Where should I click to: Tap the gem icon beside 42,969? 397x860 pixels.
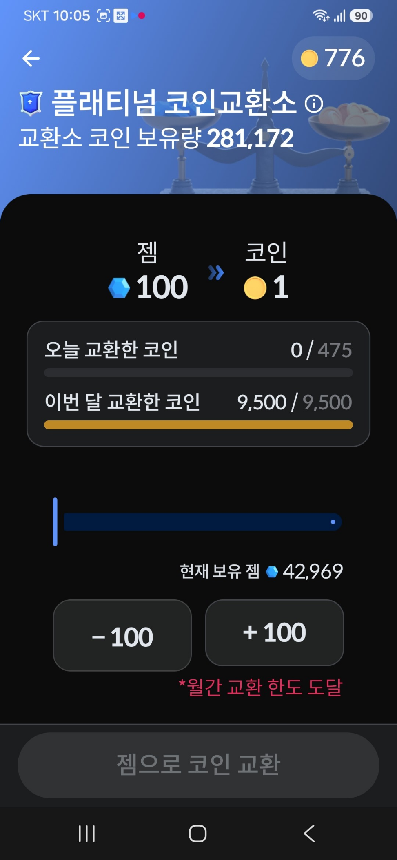pyautogui.click(x=272, y=572)
